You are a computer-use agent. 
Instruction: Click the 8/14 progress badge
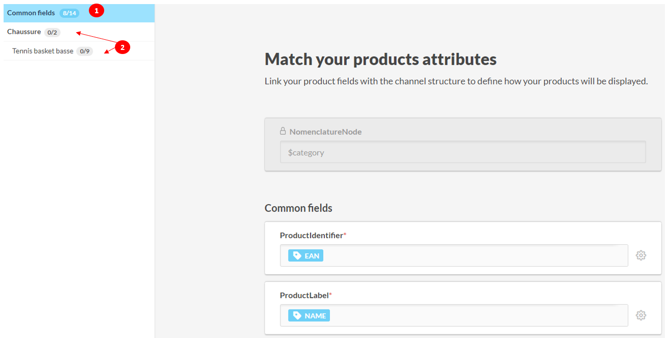tap(69, 13)
